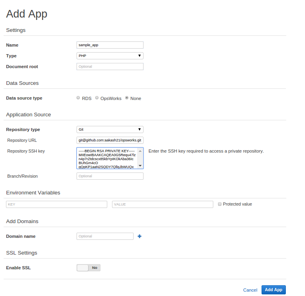
Task: Click the plus icon to add domain
Action: click(140, 236)
